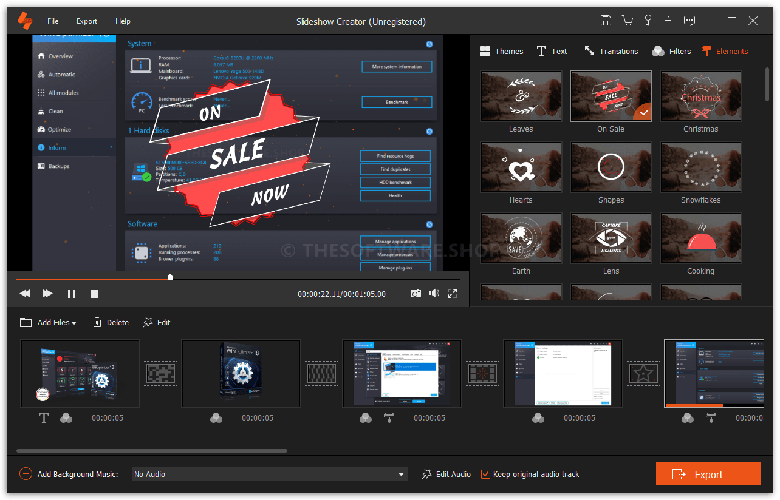Pause the slideshow preview

(x=71, y=293)
